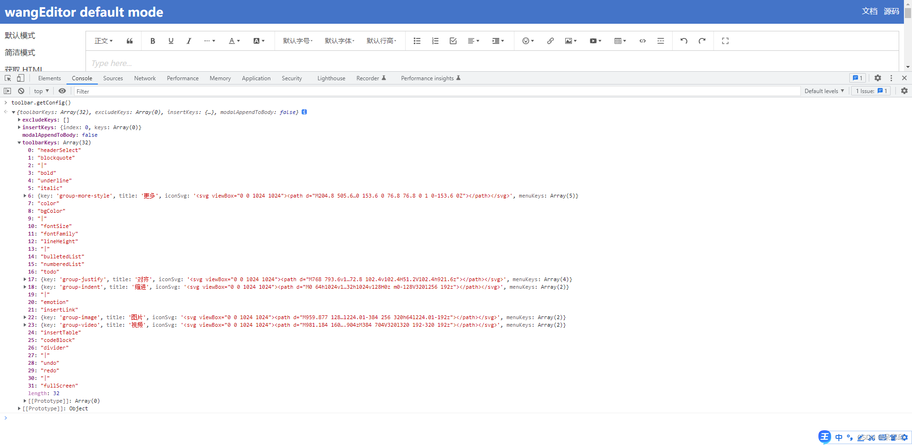Open DevTools settings gear
This screenshot has height=445, width=912.
(x=878, y=78)
